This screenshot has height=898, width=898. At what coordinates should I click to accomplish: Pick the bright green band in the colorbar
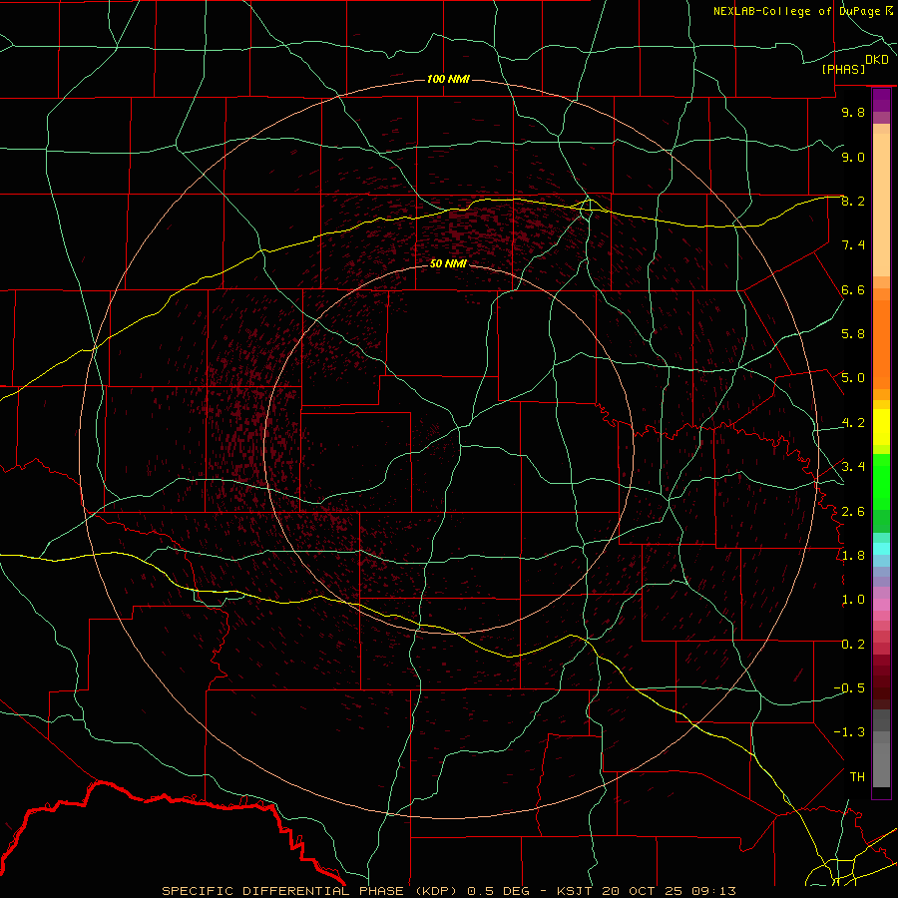(881, 481)
